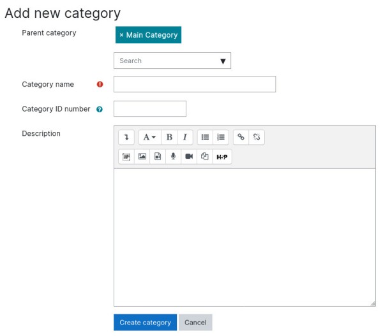Open manage files icon in editor
This screenshot has height=336, width=383.
point(204,156)
